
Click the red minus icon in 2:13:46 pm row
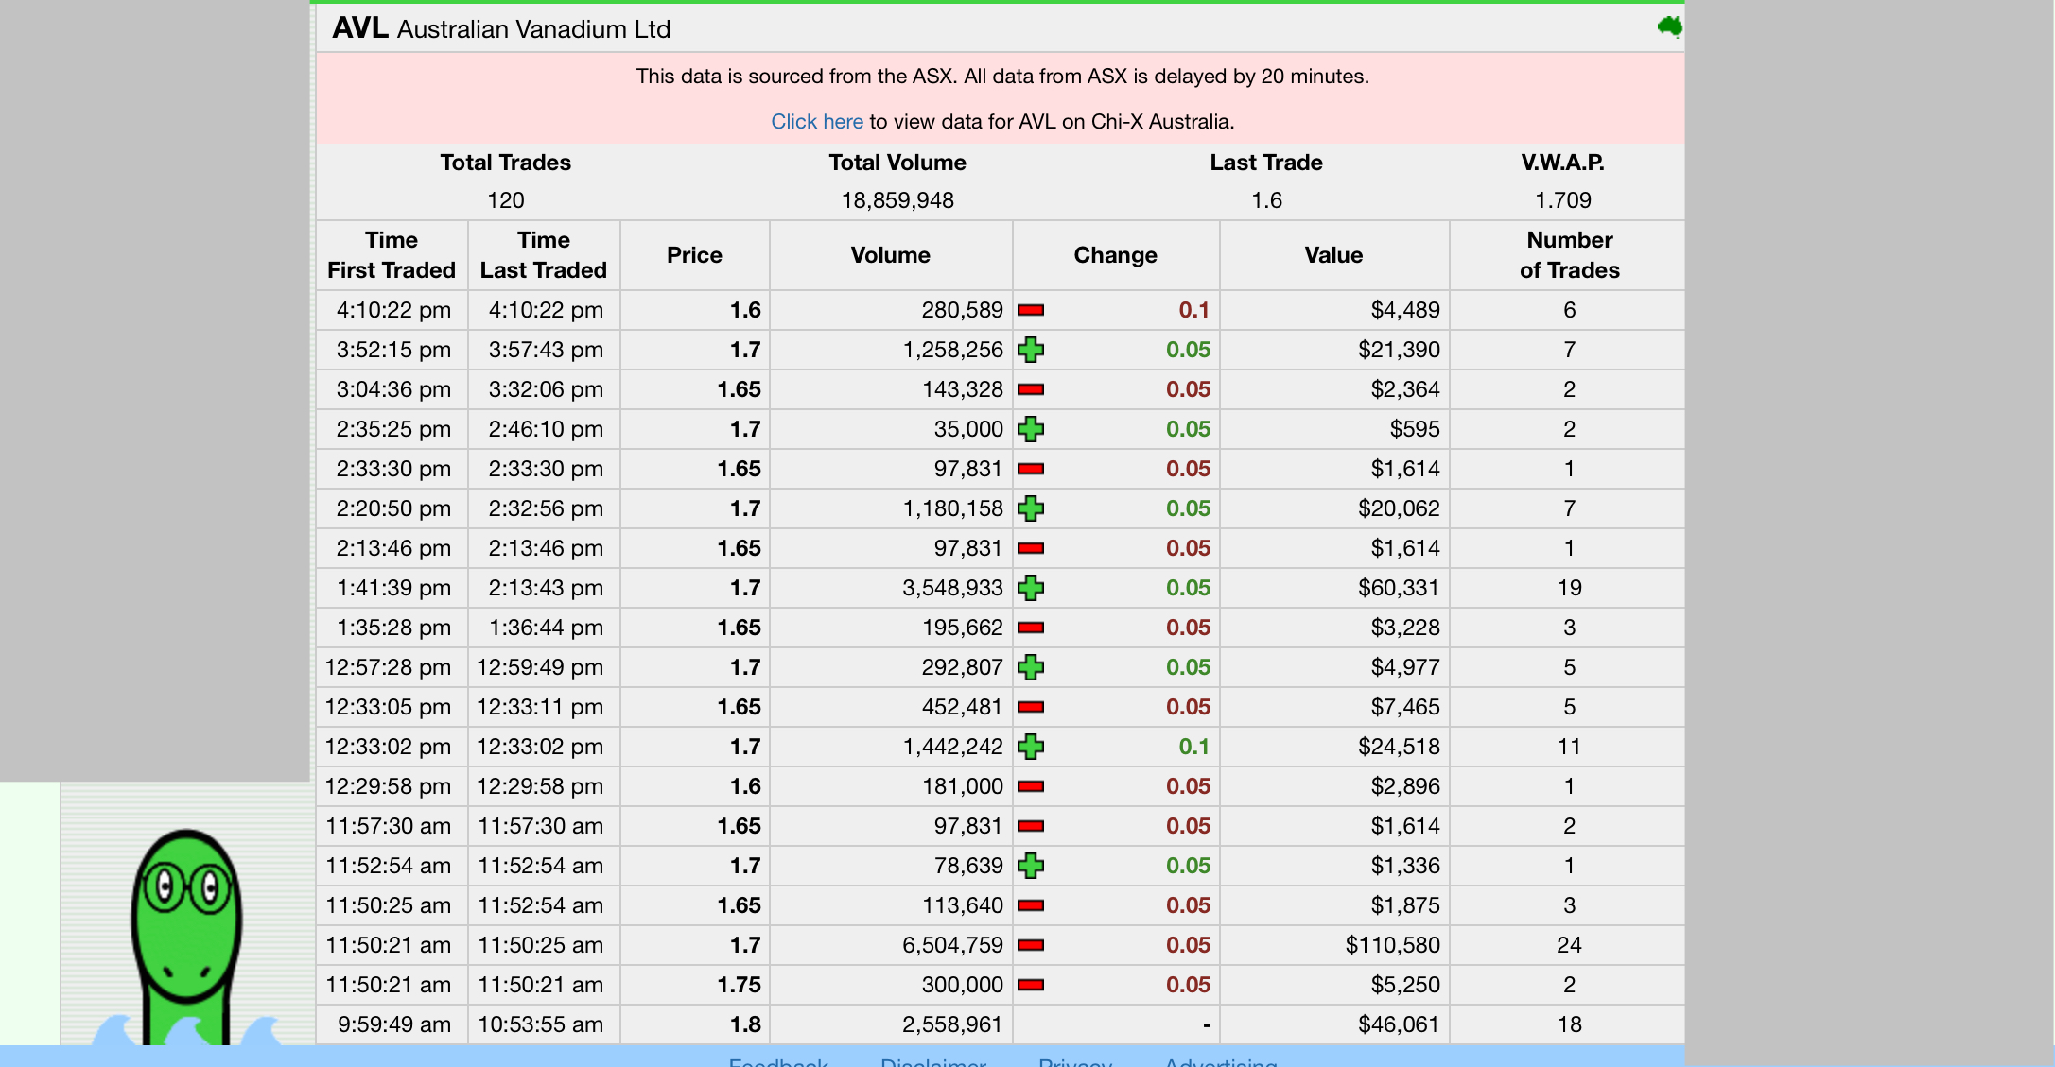[x=1031, y=548]
